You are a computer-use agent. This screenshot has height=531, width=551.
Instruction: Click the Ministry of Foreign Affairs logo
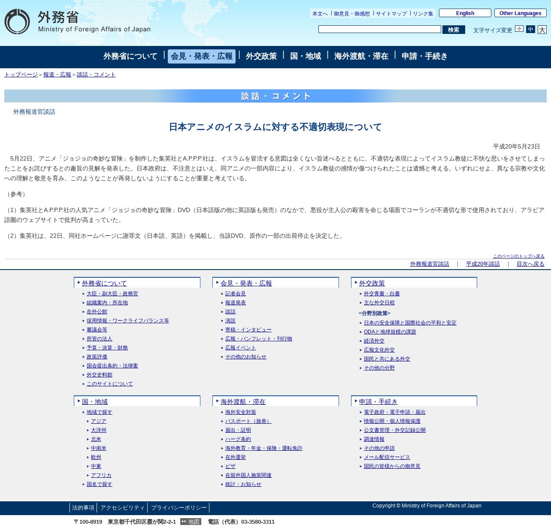pos(78,21)
